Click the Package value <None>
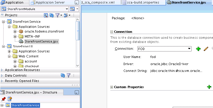 138,18
